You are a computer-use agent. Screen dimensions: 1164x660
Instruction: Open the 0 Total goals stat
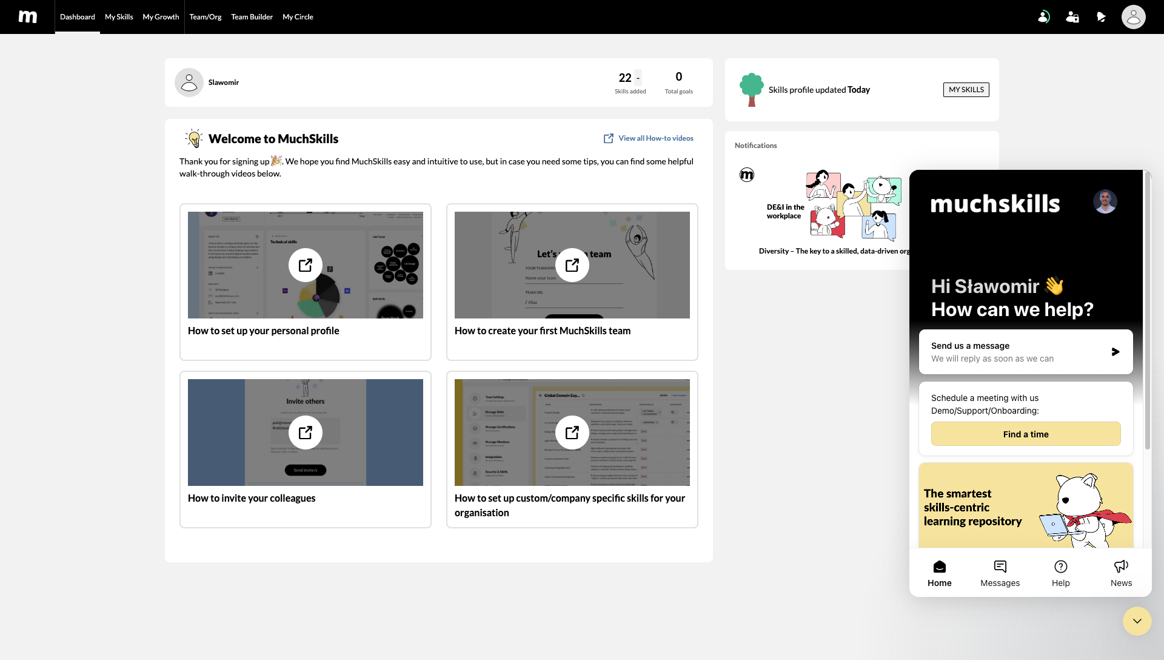coord(678,82)
